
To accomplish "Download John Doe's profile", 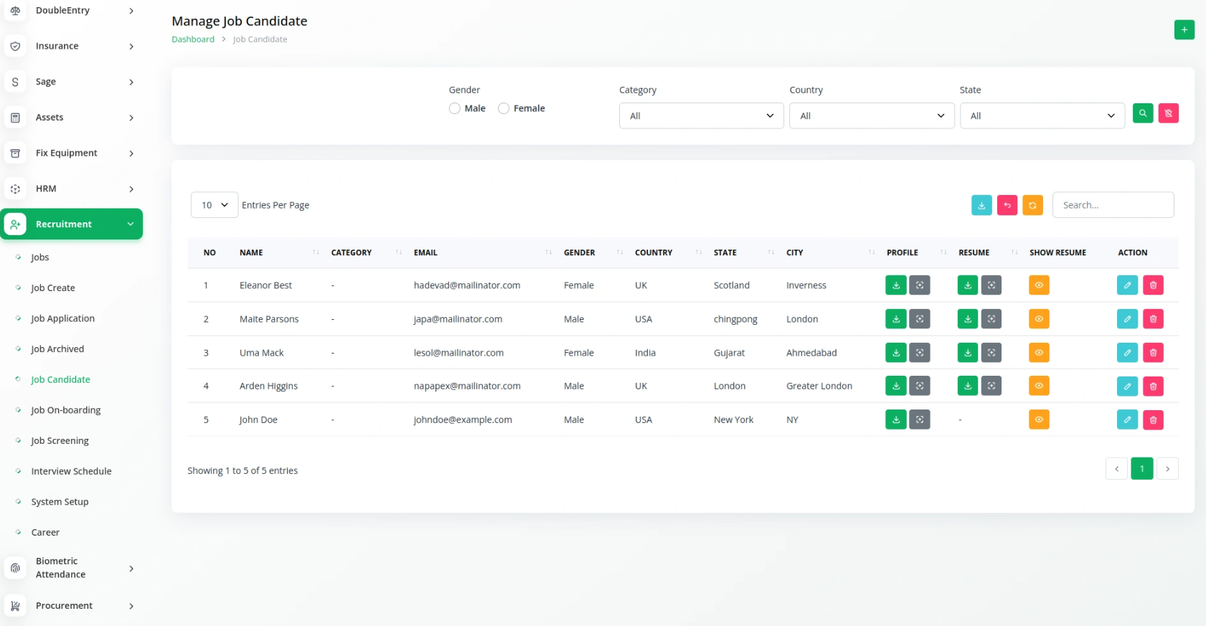I will [896, 419].
